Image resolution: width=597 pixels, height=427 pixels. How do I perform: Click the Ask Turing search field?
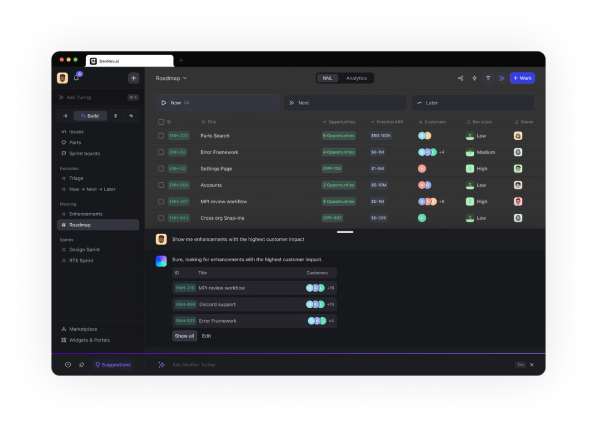point(98,97)
